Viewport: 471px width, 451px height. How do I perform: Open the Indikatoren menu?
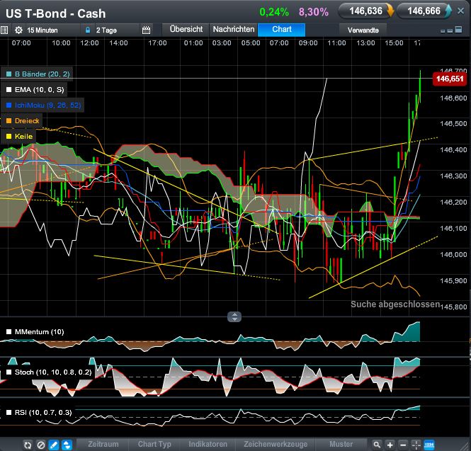tap(208, 444)
